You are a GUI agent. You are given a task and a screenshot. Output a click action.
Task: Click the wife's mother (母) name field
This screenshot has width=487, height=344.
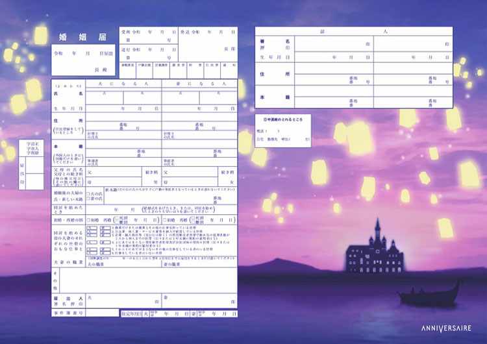[x=190, y=182]
